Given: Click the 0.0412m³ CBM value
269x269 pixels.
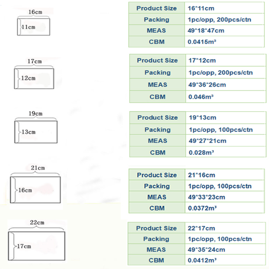Looking at the screenshot, I should 202,260.
